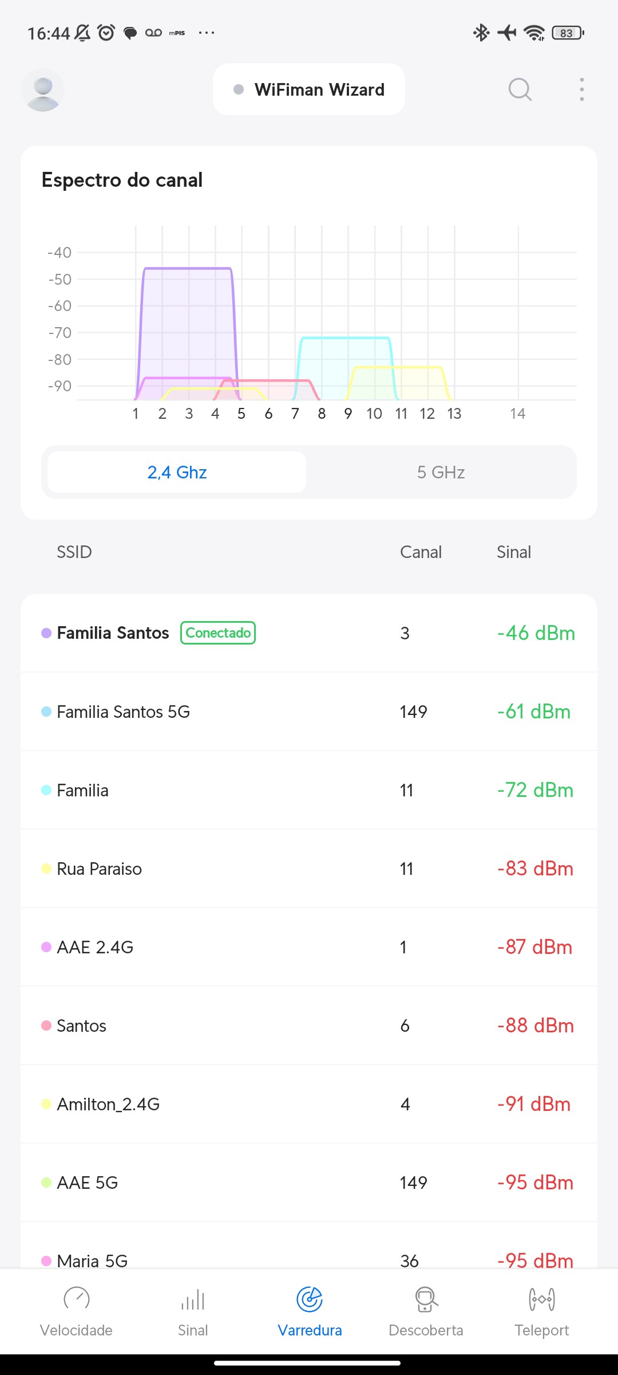
Task: Open the three-dot overflow menu
Action: point(581,89)
